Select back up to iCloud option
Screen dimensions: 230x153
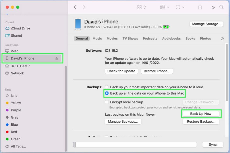point(107,87)
